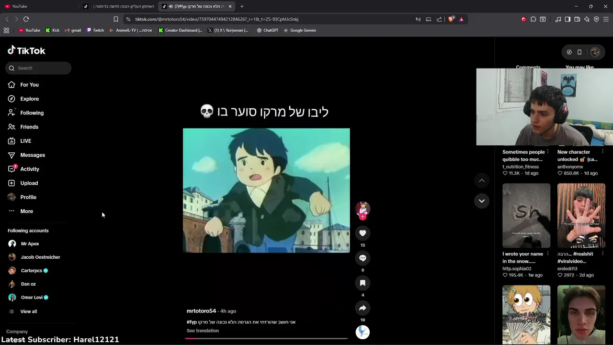Open the face close-up video thumbnail
This screenshot has height=345, width=613.
click(x=581, y=315)
